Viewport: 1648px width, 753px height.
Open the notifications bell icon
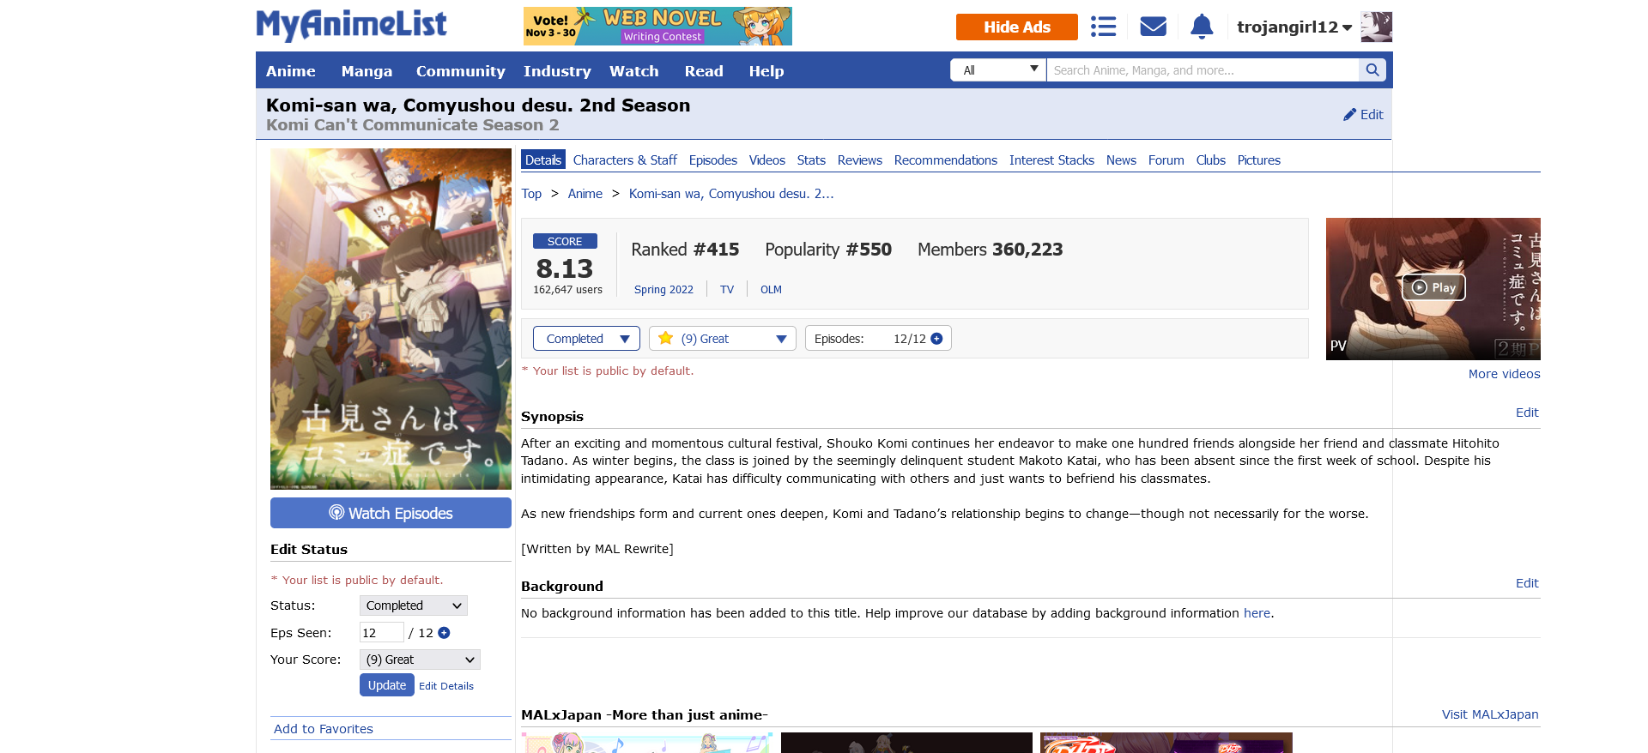tap(1202, 27)
